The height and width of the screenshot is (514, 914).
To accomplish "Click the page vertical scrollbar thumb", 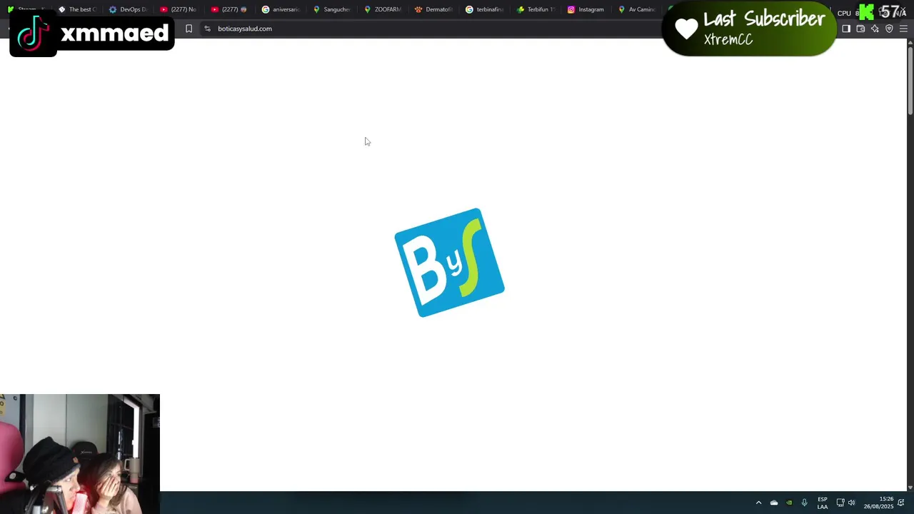I will pyautogui.click(x=910, y=79).
